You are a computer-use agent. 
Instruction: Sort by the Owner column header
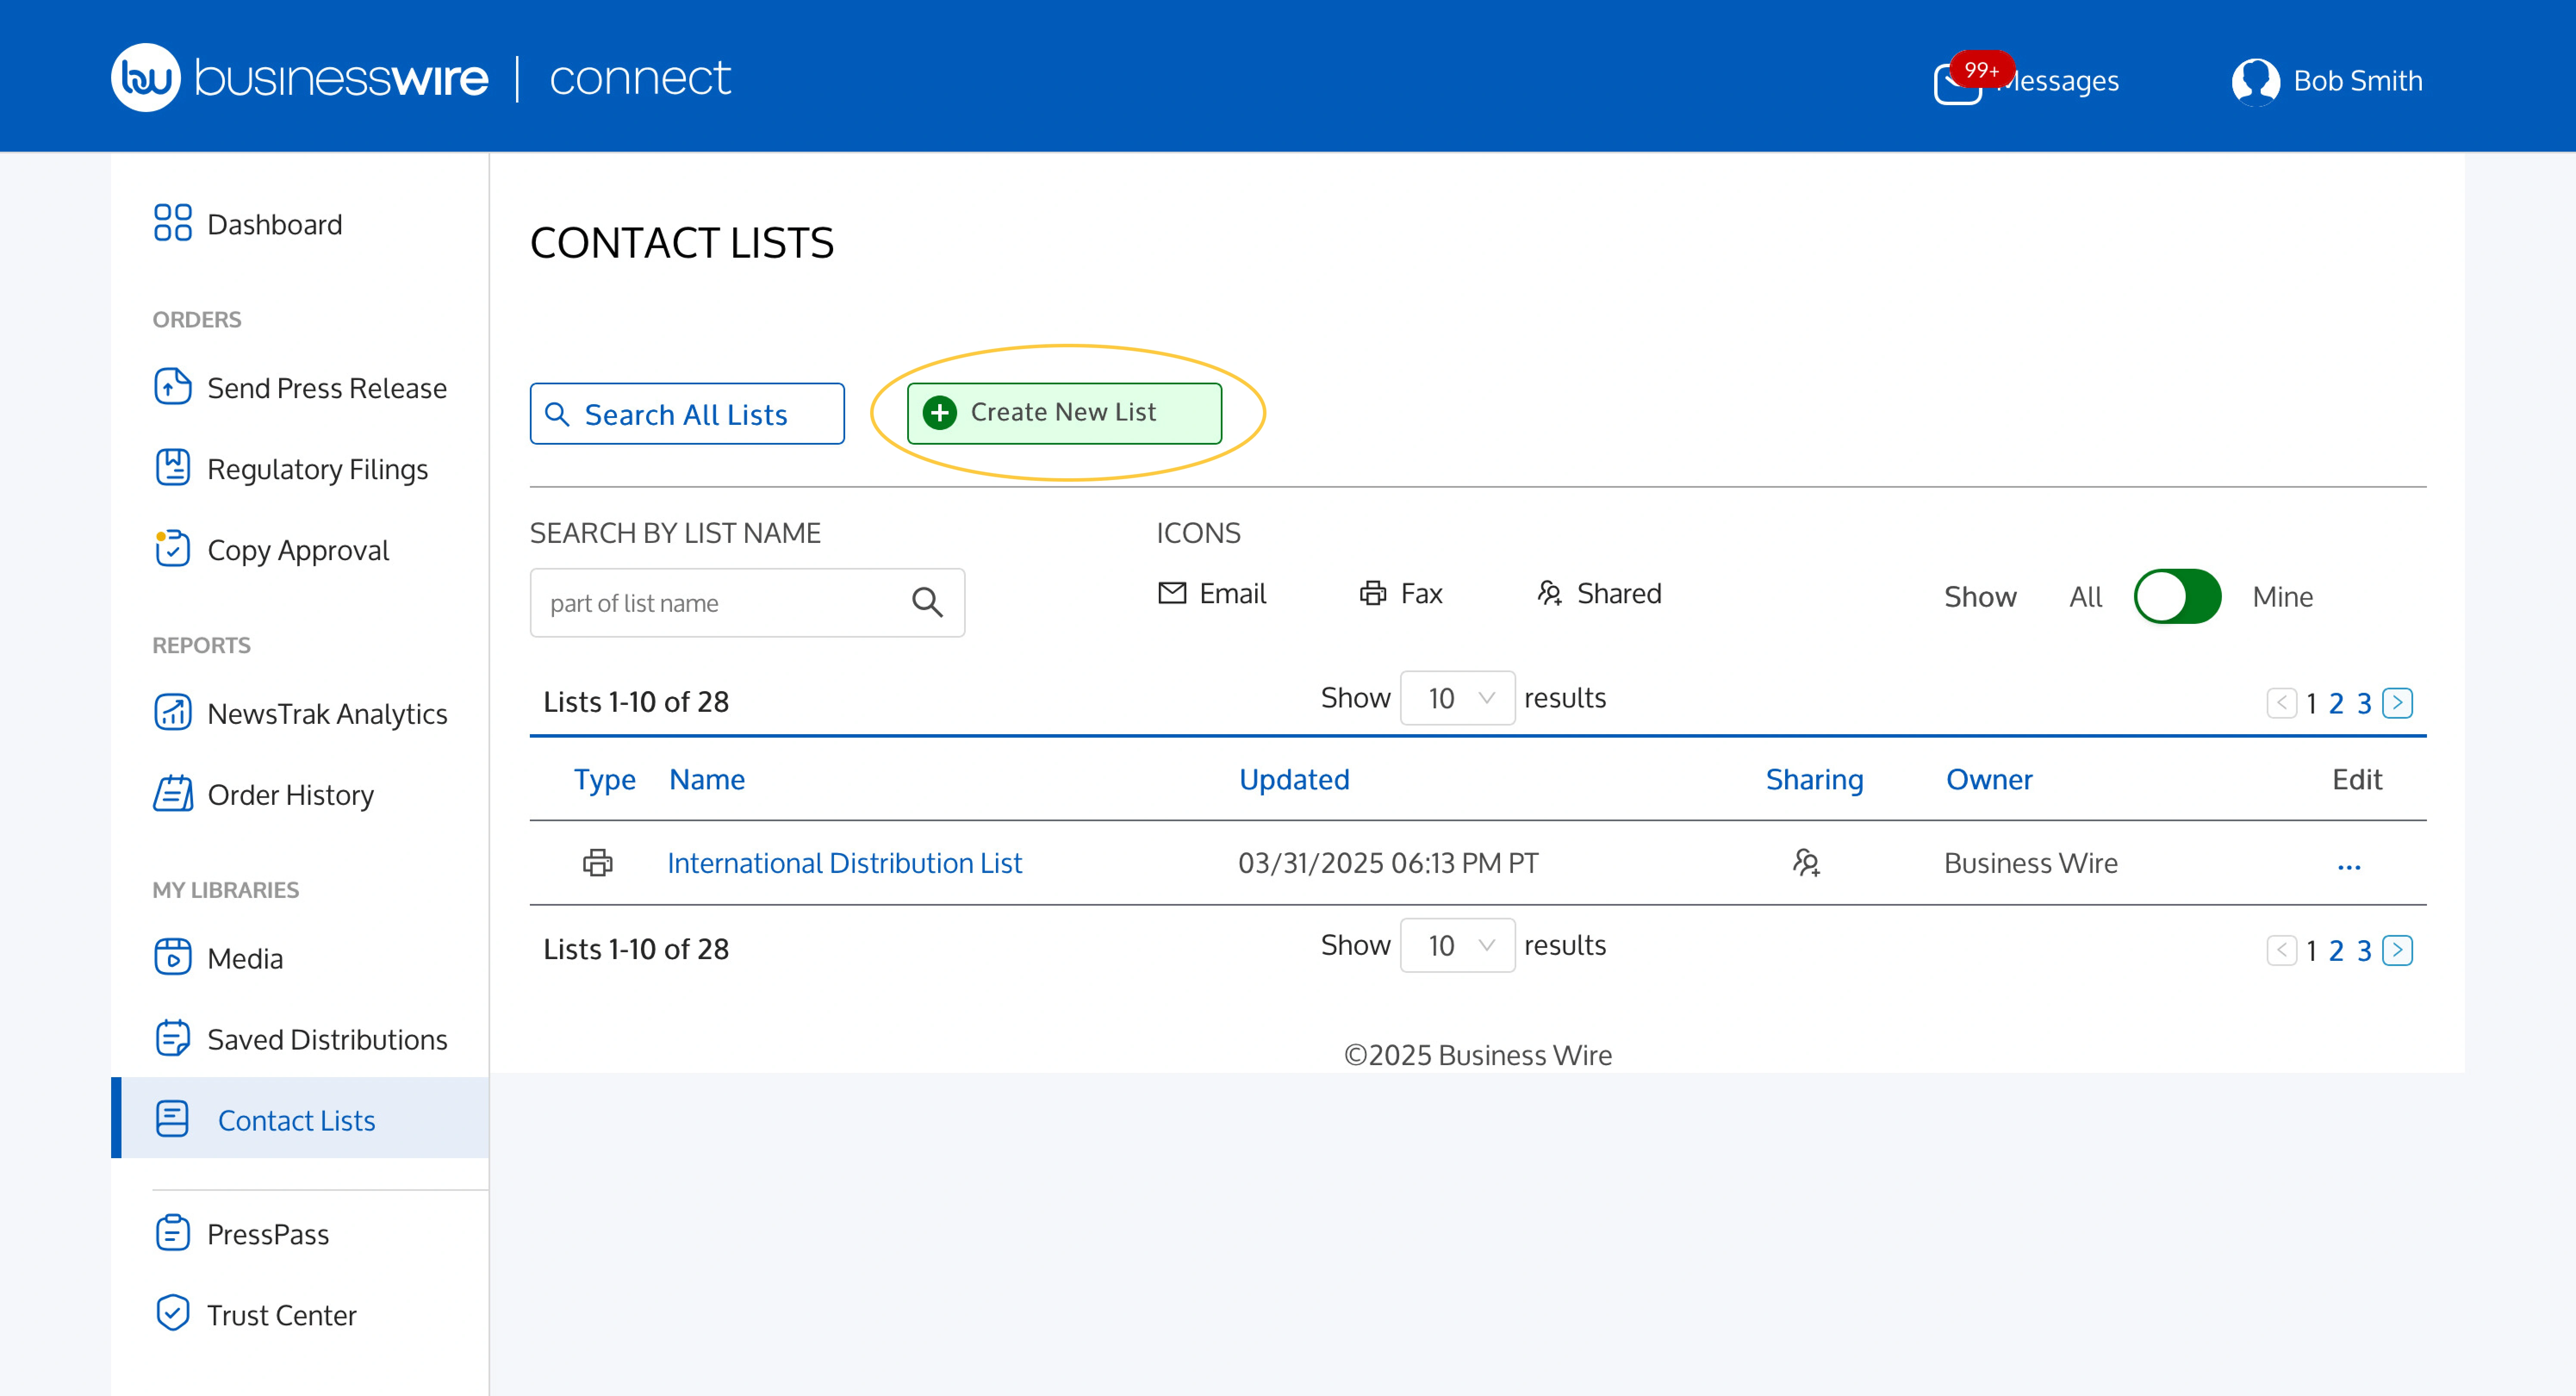1989,779
